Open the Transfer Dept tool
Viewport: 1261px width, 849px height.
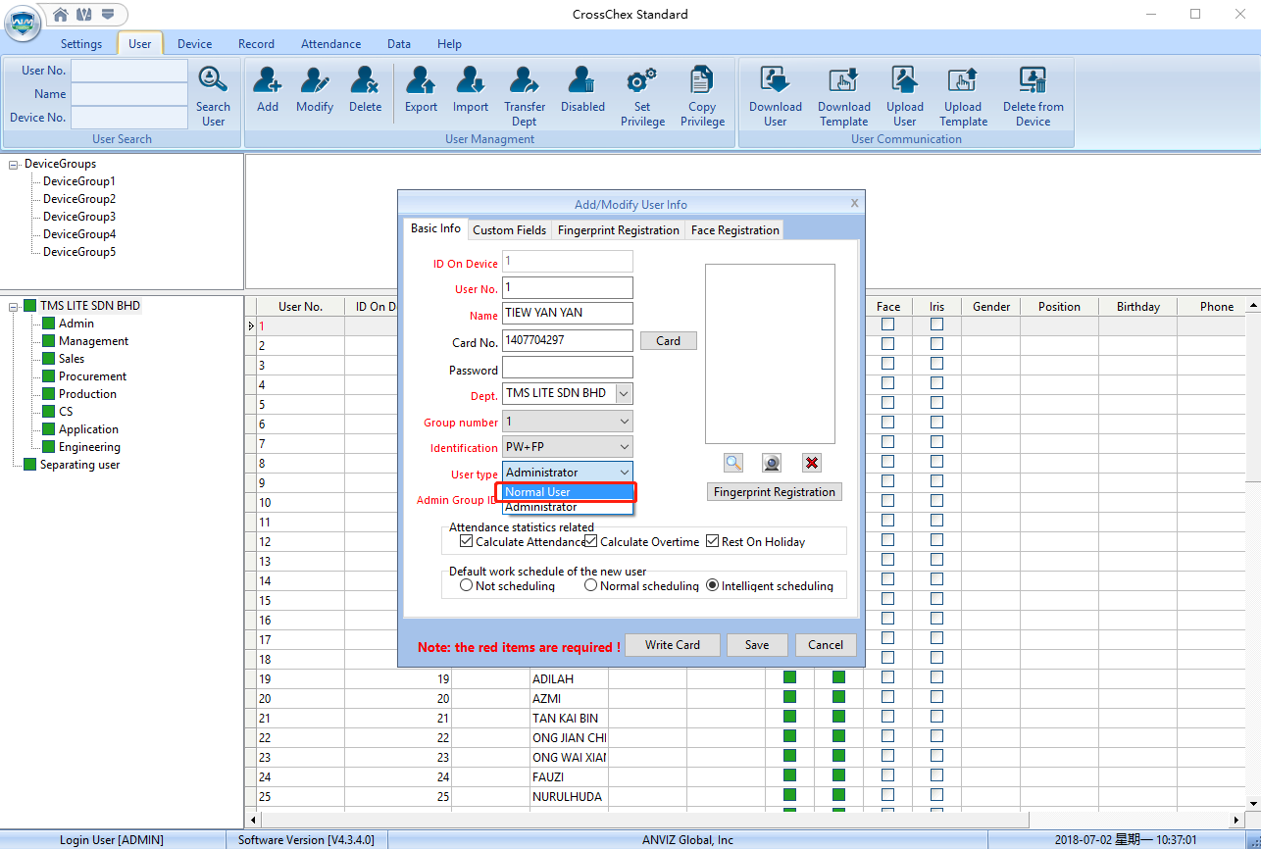tap(524, 92)
